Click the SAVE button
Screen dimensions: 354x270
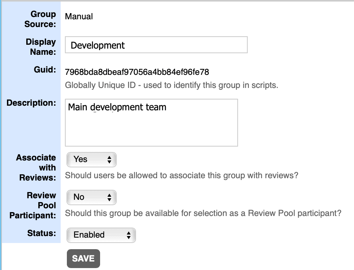tap(83, 258)
